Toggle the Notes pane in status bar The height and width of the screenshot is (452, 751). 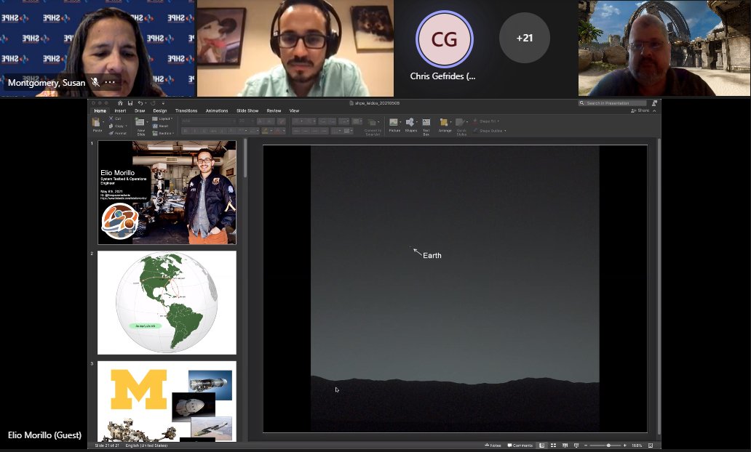click(493, 445)
